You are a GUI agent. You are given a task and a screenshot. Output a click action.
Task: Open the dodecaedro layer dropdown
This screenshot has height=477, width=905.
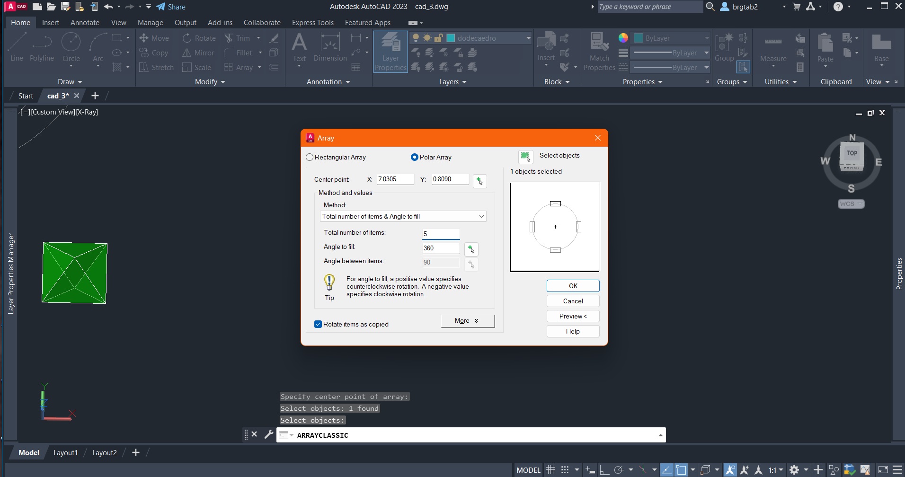(x=528, y=38)
